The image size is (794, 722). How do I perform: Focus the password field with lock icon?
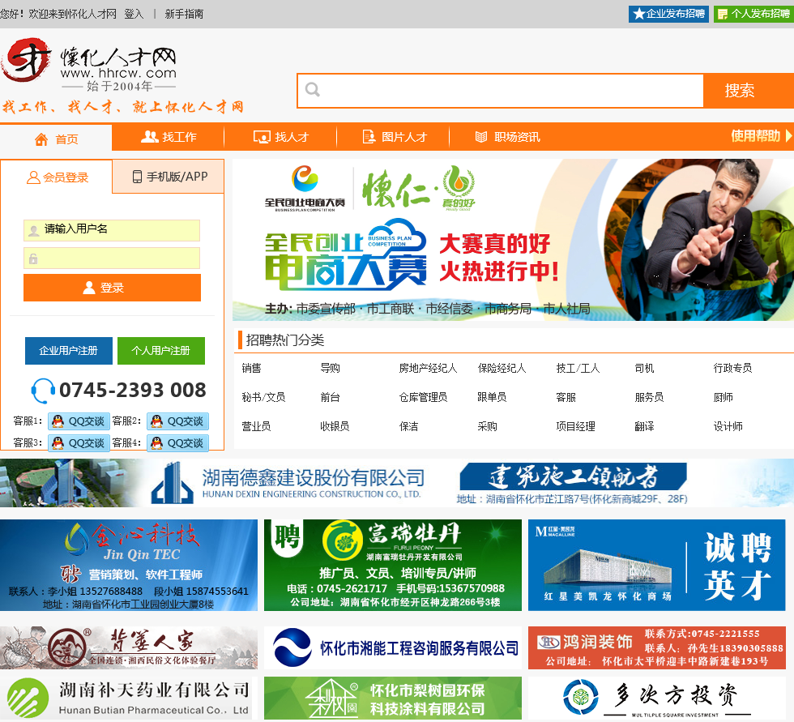click(112, 258)
